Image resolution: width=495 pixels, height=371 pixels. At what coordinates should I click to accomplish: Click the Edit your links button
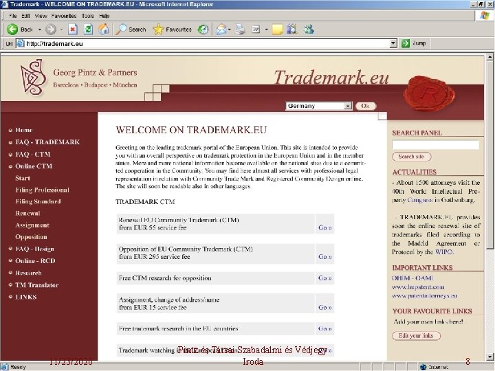(x=416, y=336)
